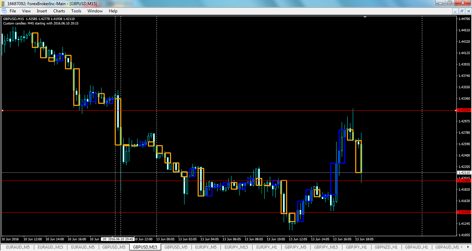The width and height of the screenshot is (472, 251).
Task: Open the Tools menu
Action: (76, 11)
